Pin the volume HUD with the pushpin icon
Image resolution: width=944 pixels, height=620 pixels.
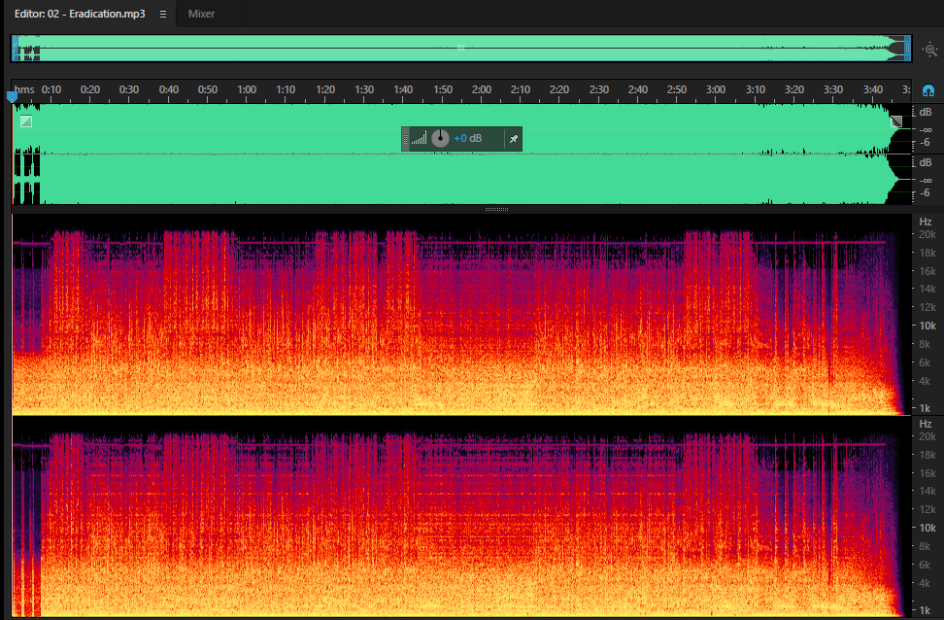[x=514, y=139]
